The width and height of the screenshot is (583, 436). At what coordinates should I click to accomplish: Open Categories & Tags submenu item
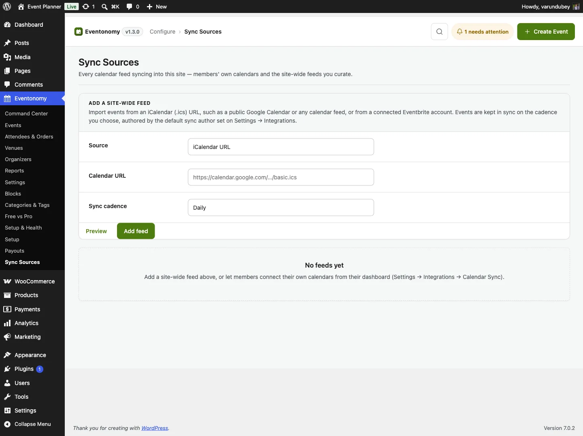27,205
